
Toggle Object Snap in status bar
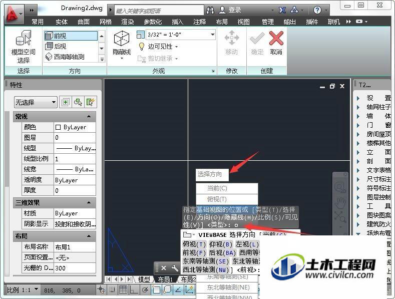point(156,290)
